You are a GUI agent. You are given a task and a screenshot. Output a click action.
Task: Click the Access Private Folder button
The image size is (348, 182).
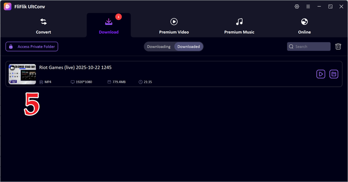point(32,46)
